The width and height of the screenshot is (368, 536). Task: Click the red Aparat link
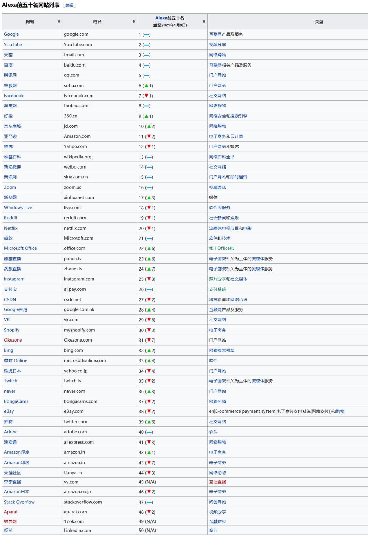pyautogui.click(x=11, y=512)
